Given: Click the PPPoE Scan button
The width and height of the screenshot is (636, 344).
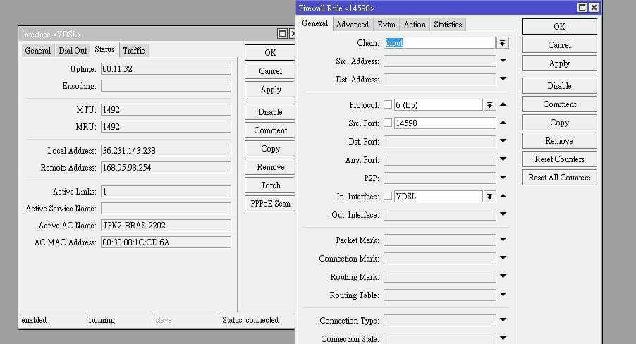Looking at the screenshot, I should 270,204.
